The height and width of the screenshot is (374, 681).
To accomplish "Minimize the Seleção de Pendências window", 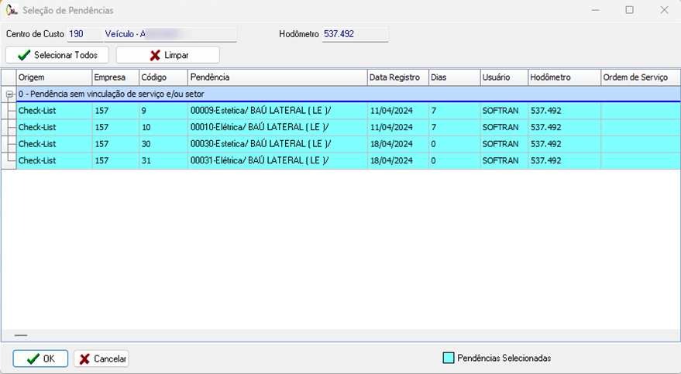I will 596,10.
